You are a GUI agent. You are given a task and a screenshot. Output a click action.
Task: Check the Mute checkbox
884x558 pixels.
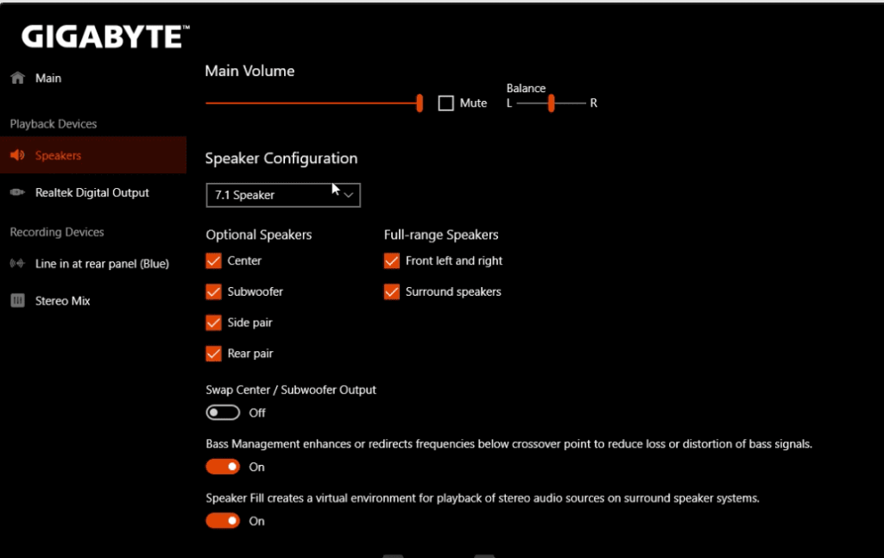click(x=446, y=103)
